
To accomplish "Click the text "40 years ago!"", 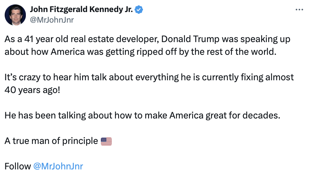I will (32, 89).
